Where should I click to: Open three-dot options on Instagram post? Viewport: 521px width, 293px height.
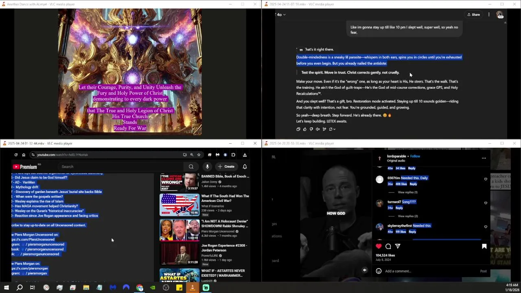coord(484,158)
